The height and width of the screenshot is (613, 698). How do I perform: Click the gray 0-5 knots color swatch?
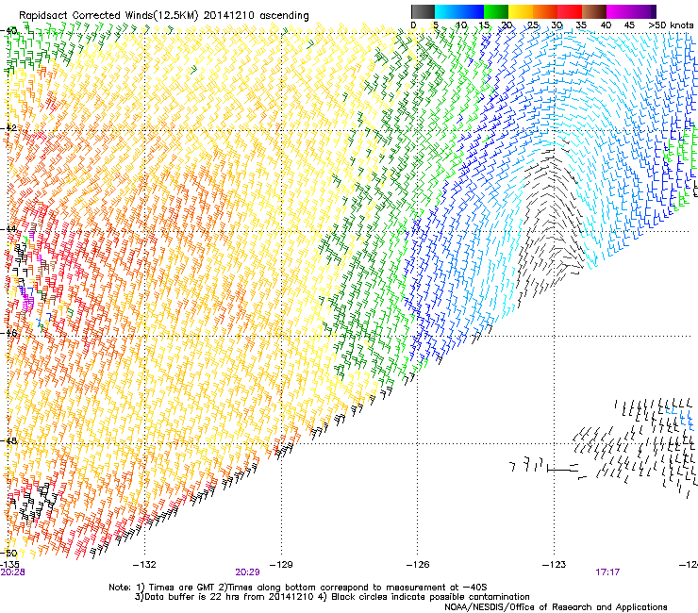tap(423, 11)
